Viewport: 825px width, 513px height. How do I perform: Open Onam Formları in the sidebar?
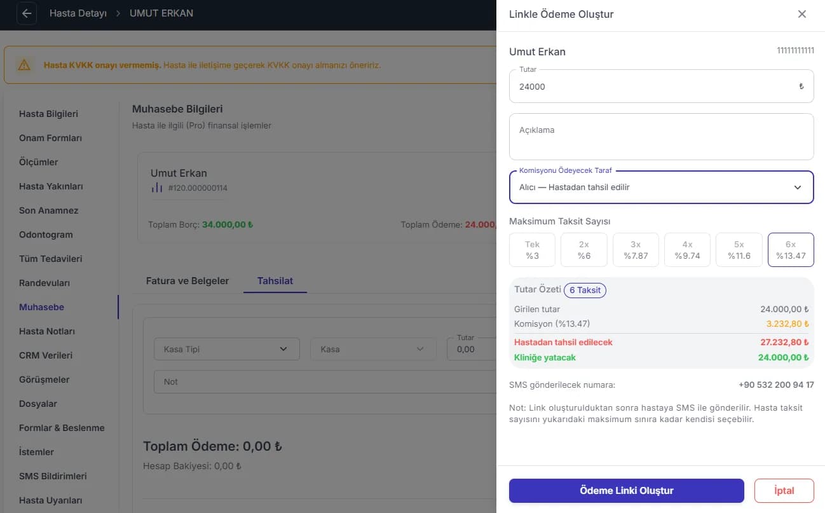click(x=50, y=138)
